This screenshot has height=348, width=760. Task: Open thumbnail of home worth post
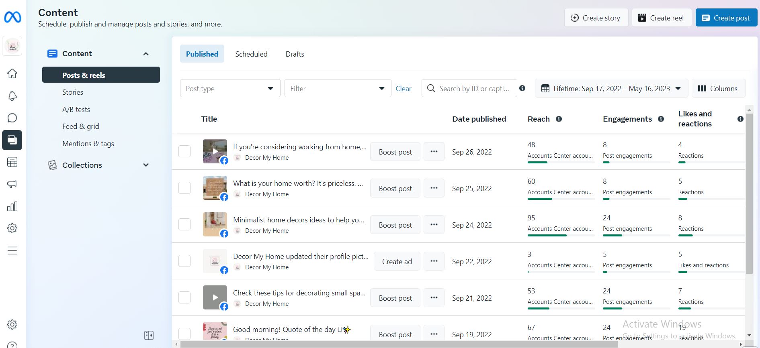[215, 188]
